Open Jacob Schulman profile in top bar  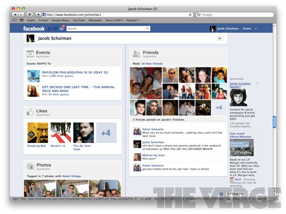(224, 29)
